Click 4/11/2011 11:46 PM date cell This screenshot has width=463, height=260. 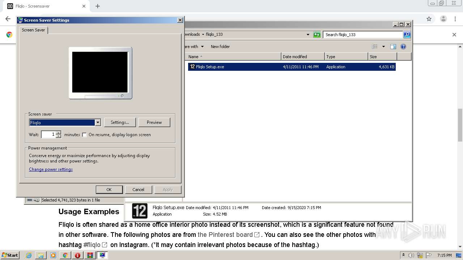[x=301, y=67]
